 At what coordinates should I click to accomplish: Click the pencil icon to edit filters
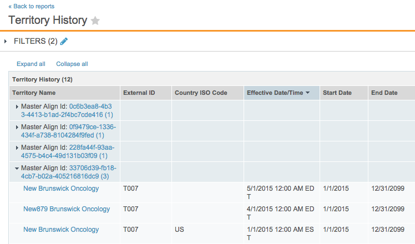point(64,41)
